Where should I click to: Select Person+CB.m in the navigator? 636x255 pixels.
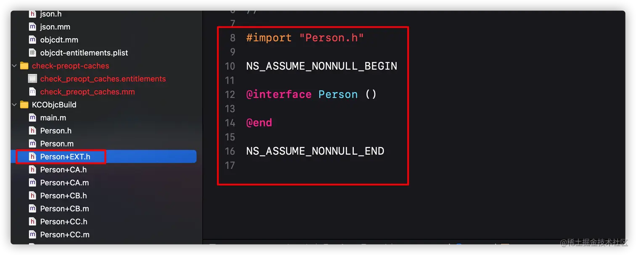(64, 209)
